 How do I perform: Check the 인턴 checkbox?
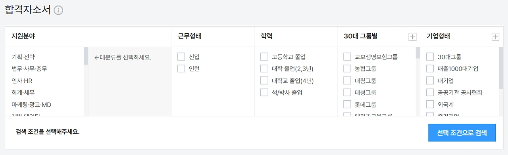coord(181,69)
